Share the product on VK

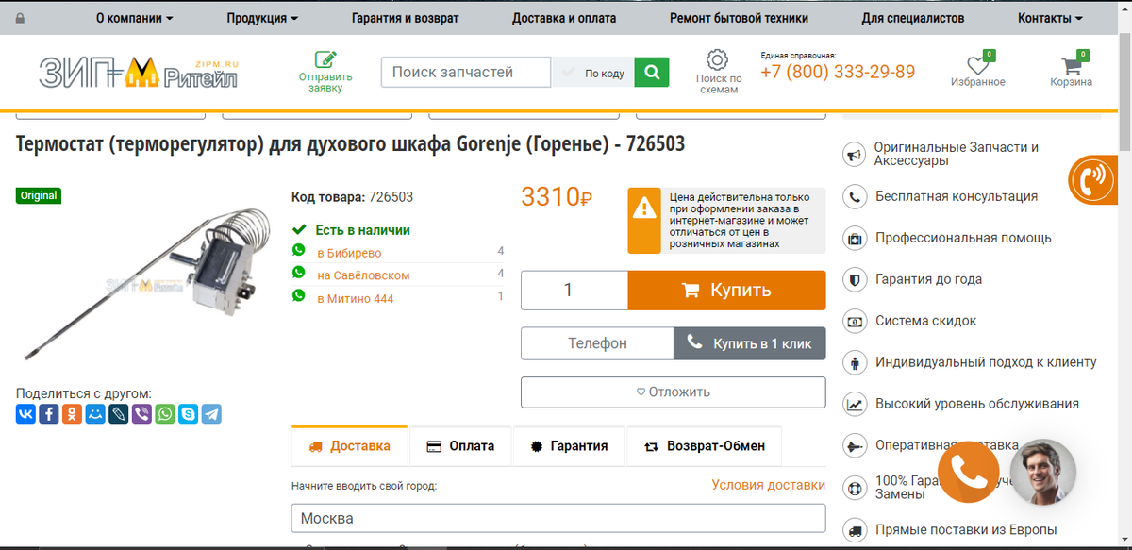25,413
